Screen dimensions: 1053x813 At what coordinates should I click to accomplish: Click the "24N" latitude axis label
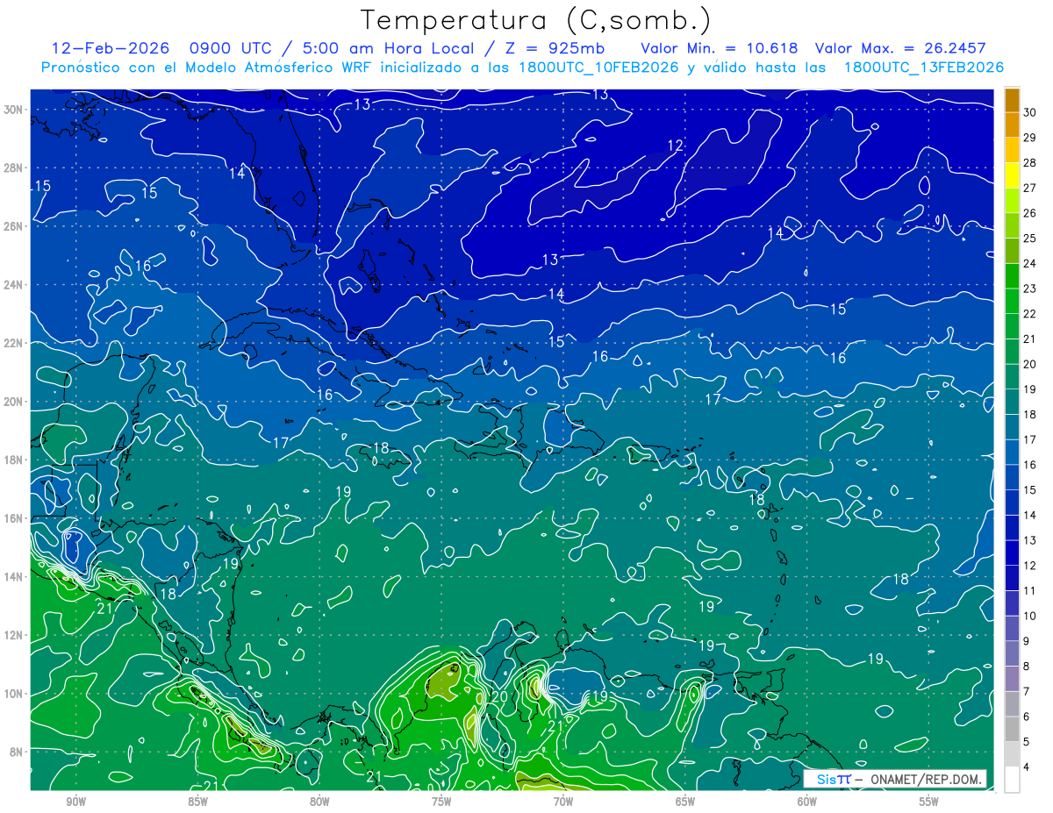tap(15, 284)
